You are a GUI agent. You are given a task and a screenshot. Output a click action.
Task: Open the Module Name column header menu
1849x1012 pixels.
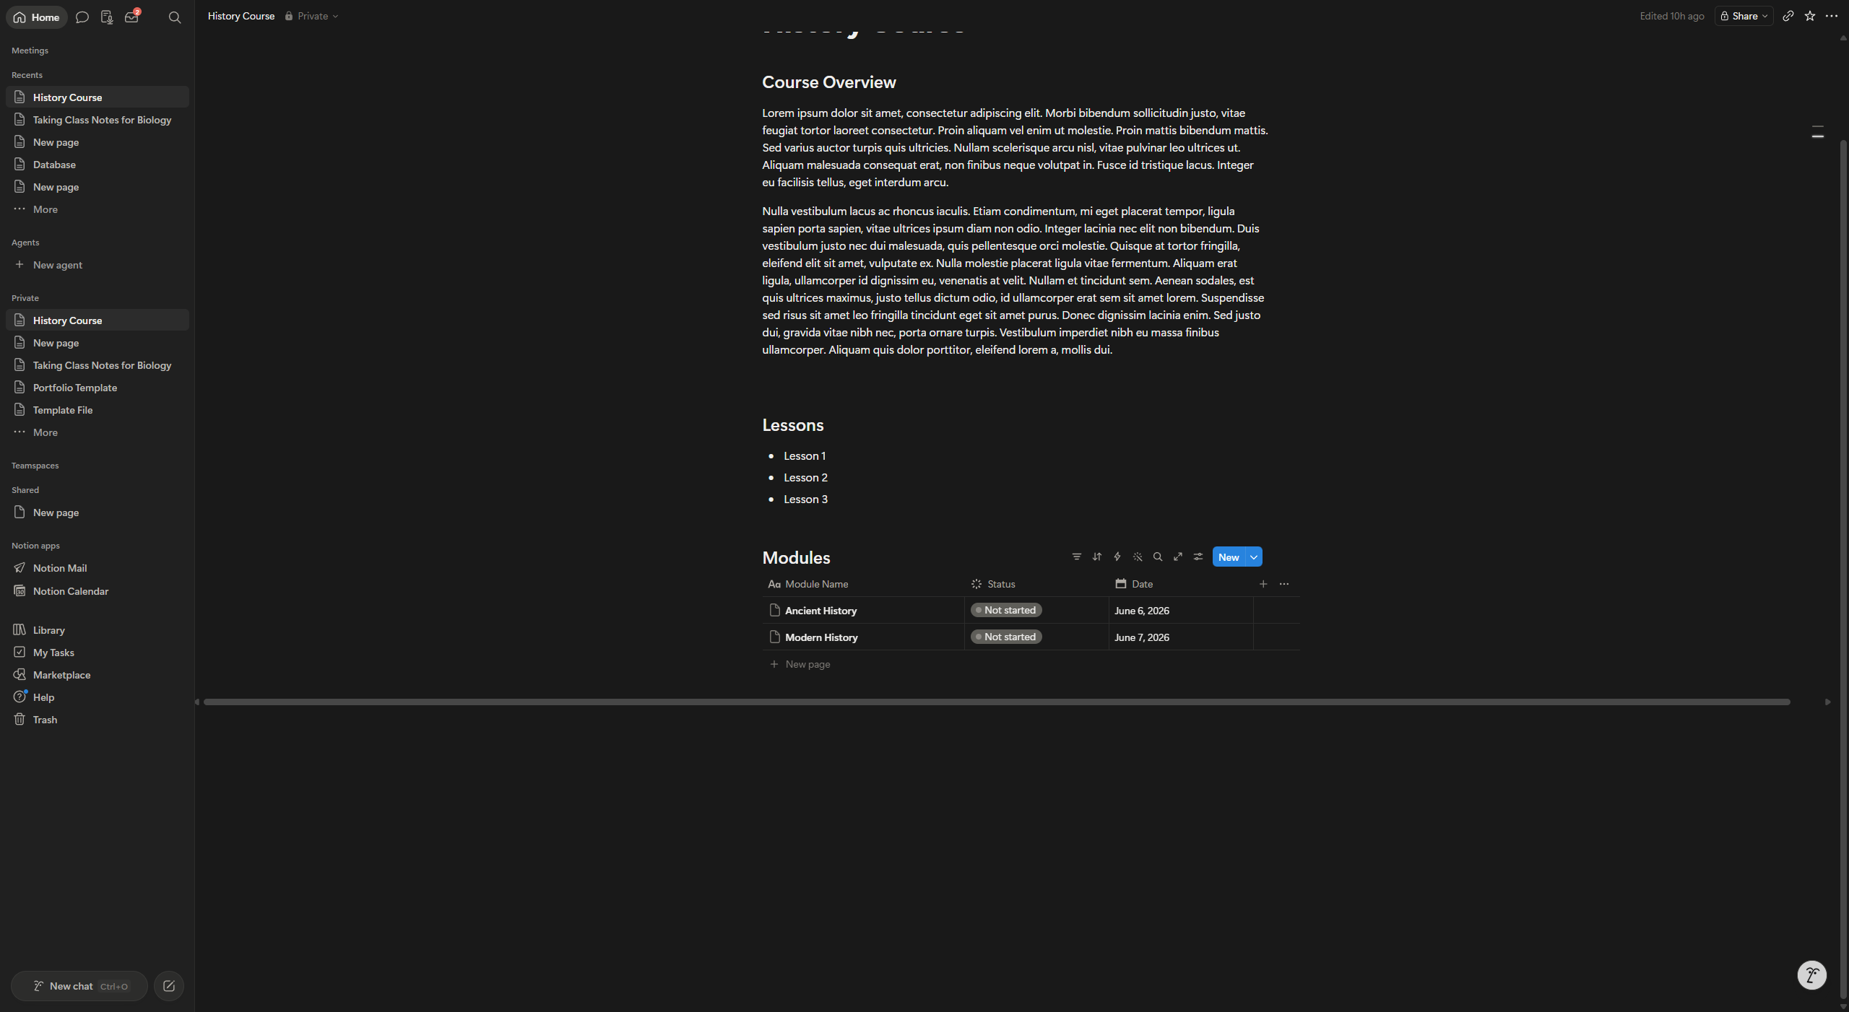click(863, 584)
